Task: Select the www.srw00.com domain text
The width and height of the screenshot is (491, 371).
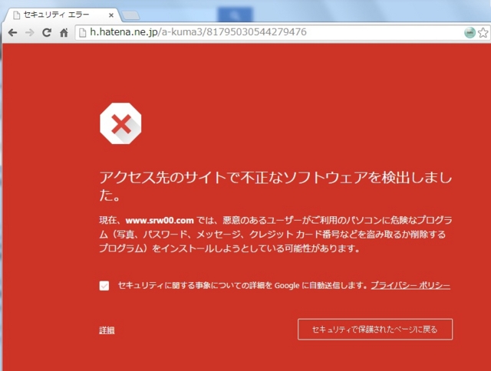Action: (160, 221)
